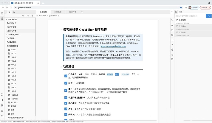Click the expand editor arrows icon
This screenshot has width=212, height=123.
172,20
